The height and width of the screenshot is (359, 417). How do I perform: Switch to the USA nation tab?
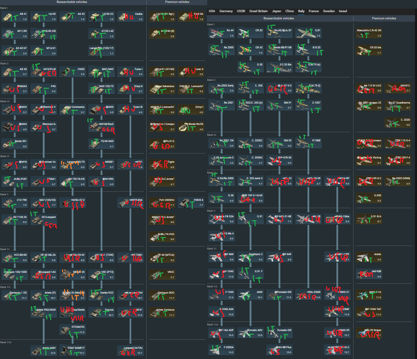coord(212,11)
